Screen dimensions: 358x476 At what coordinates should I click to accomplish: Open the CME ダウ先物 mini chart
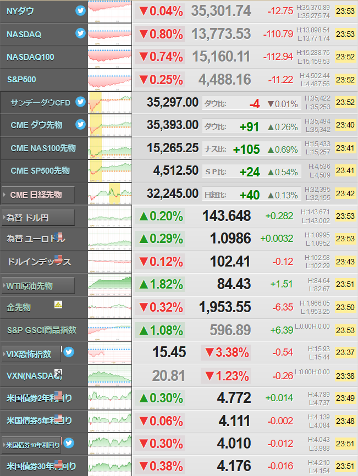point(110,125)
